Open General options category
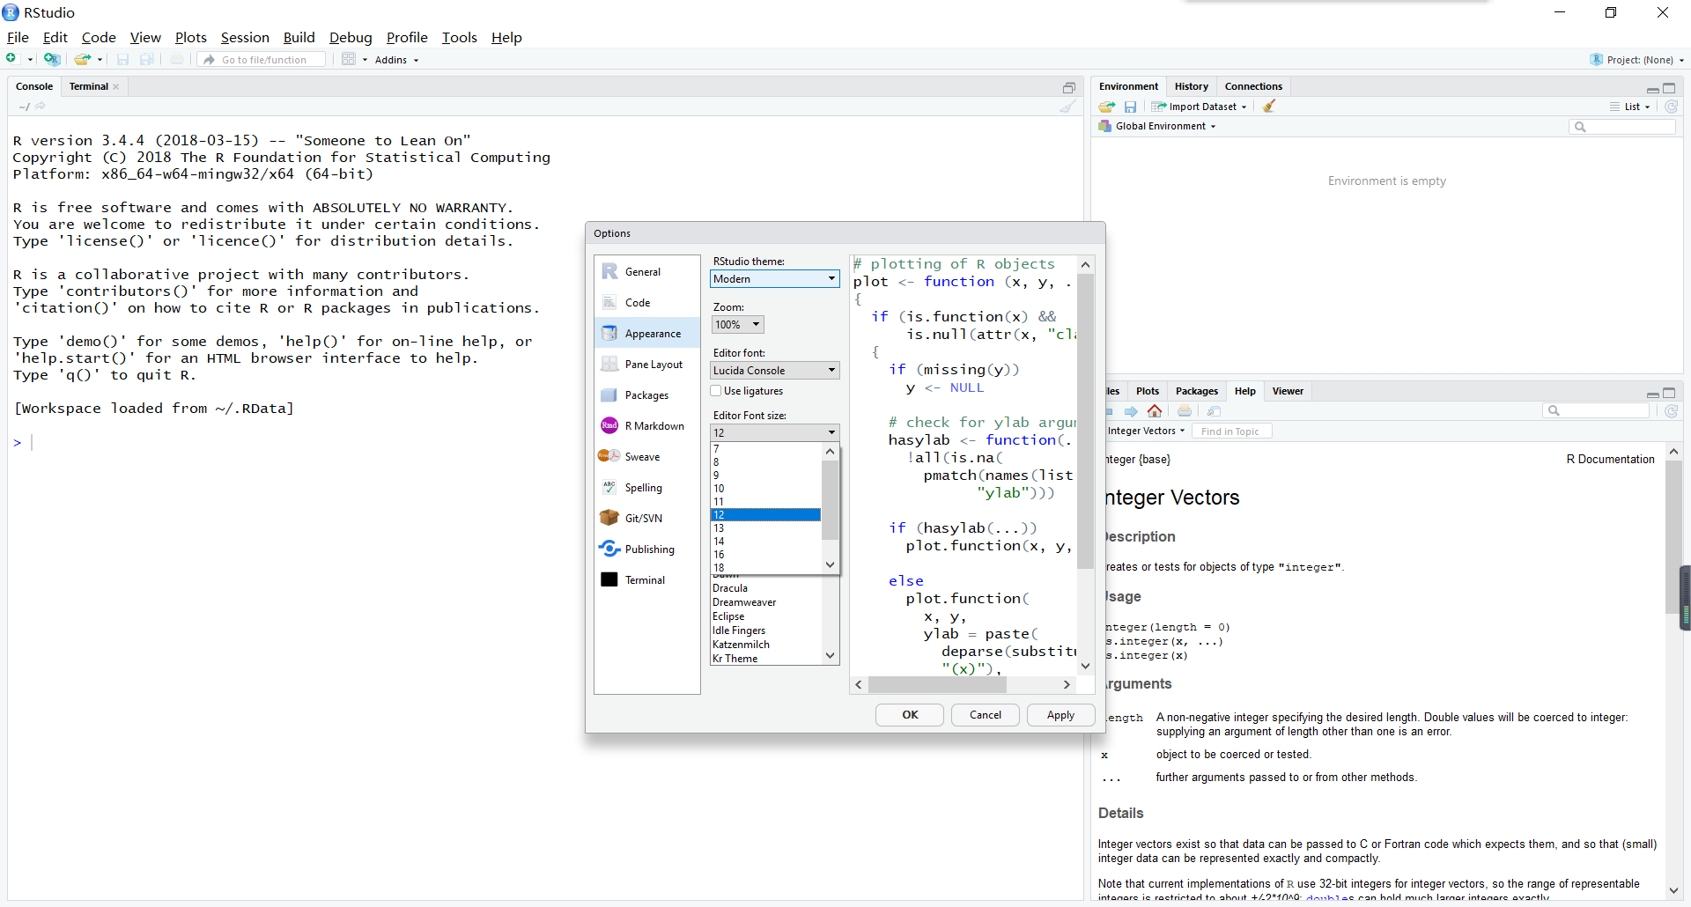The height and width of the screenshot is (907, 1691). [x=647, y=272]
